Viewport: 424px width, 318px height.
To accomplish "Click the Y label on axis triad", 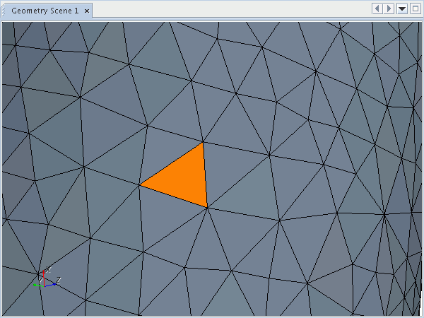I will [x=41, y=281].
